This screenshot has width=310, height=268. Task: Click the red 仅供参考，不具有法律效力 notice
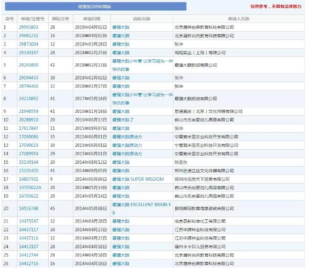(276, 6)
